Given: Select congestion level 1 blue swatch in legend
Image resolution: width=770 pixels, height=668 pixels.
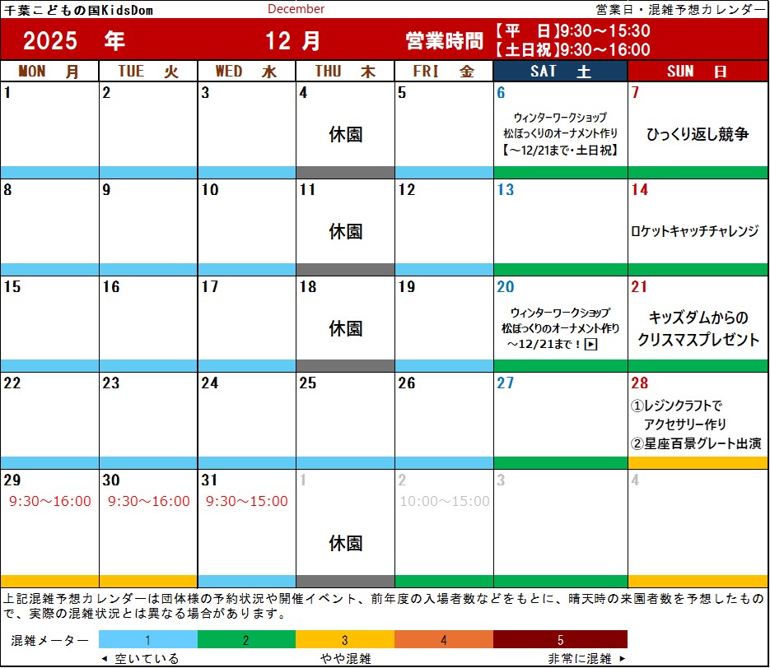Looking at the screenshot, I should pos(148,639).
